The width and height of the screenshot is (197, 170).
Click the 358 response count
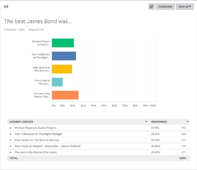tap(183, 128)
